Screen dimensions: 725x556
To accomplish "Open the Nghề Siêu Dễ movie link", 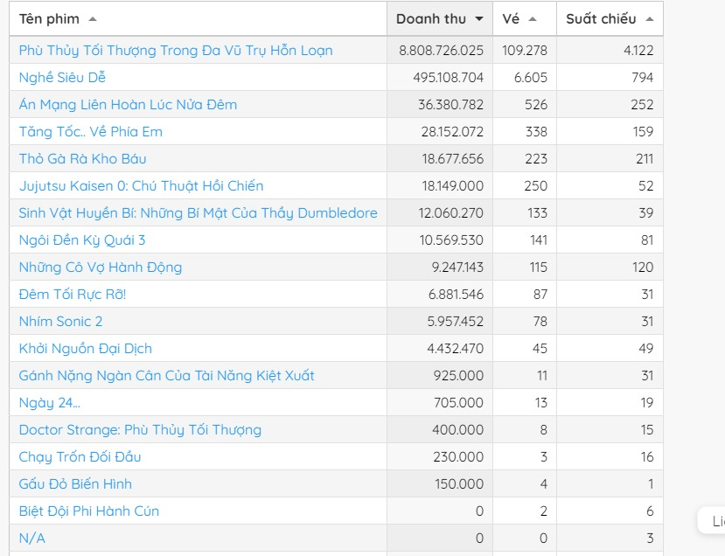I will pos(62,77).
